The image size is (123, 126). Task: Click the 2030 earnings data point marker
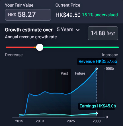[97, 113]
